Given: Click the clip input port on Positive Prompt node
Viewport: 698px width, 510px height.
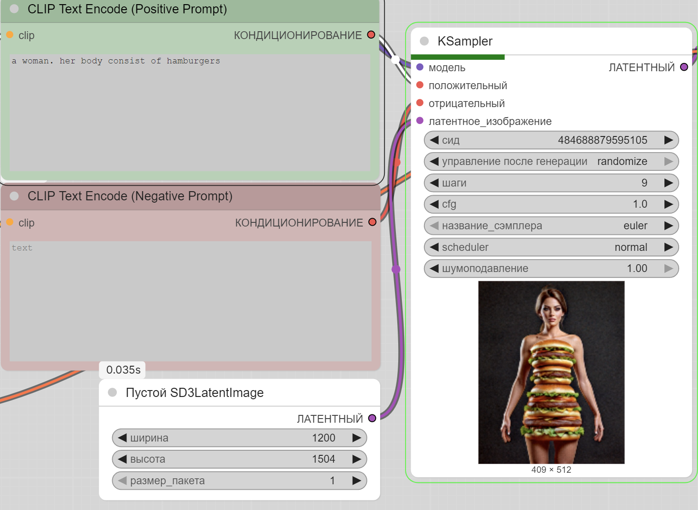Looking at the screenshot, I should click(10, 35).
